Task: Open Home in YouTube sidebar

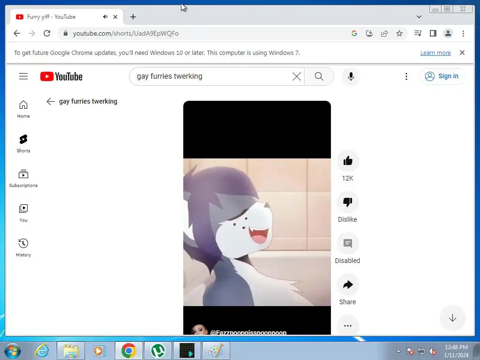Action: click(x=23, y=109)
